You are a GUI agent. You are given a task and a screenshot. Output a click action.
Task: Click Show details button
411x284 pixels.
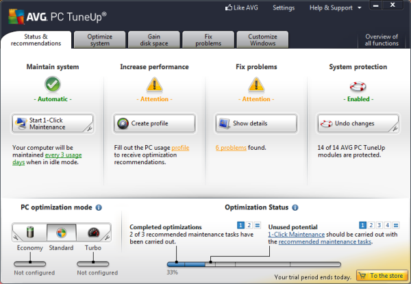[x=256, y=124]
